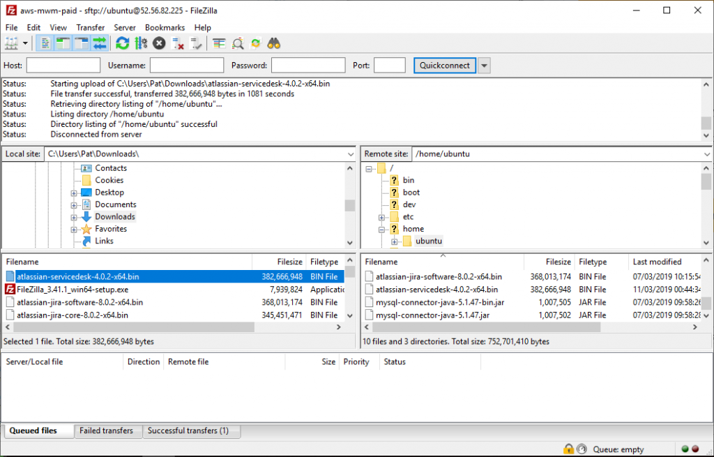Toggle processing of the transfer queue
714x457 pixels.
click(x=141, y=44)
